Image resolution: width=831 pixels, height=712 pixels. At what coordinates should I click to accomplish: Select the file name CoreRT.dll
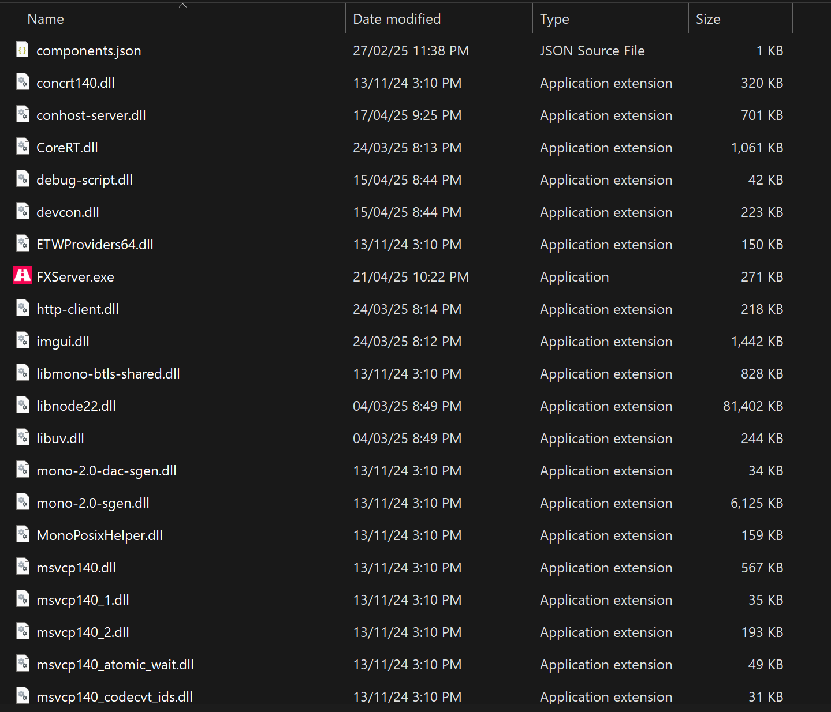click(x=67, y=148)
